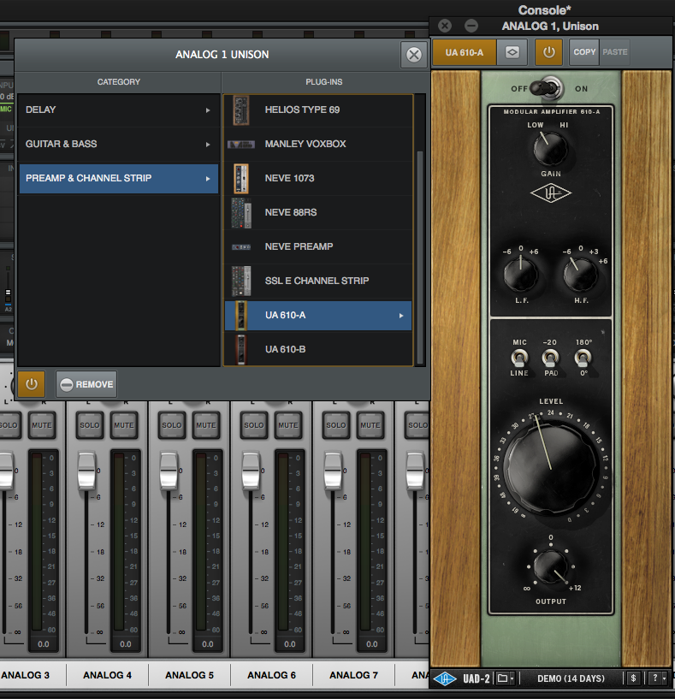Image resolution: width=675 pixels, height=699 pixels.
Task: Flip the -20 PAD toggle switch
Action: 550,358
